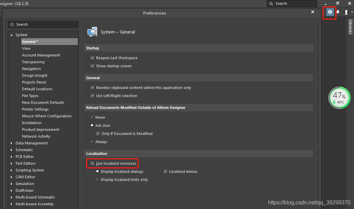The width and height of the screenshot is (354, 209).
Task: Toggle Localized menus checkbox
Action: (x=165, y=171)
